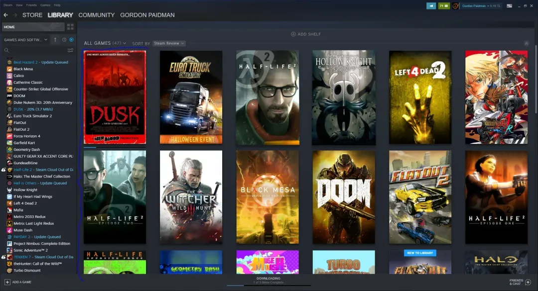Click the Muse Dash sidebar icon
This screenshot has height=291, width=538.
tap(9, 230)
